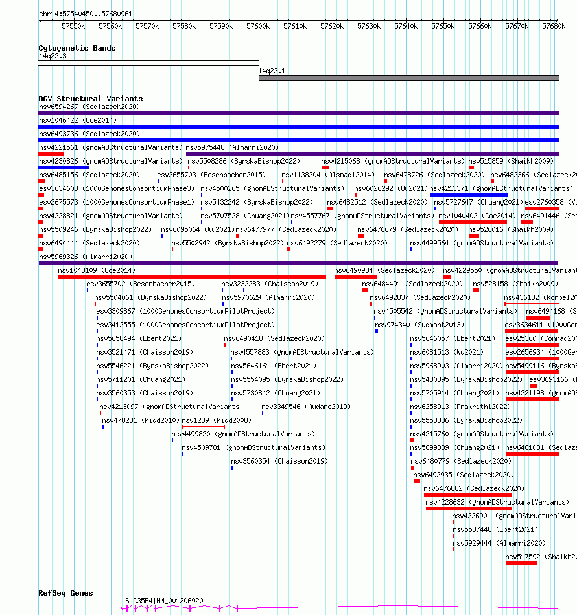Open nsv515859 (Shaikh2009) label
The width and height of the screenshot is (577, 615).
(511, 162)
